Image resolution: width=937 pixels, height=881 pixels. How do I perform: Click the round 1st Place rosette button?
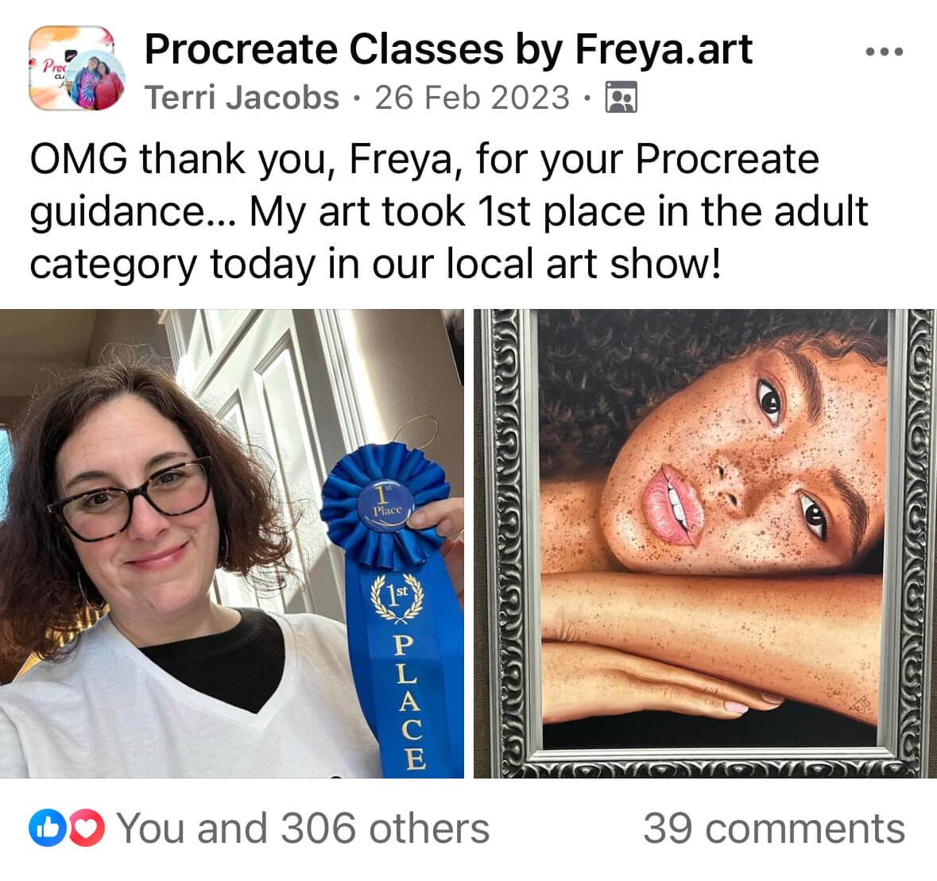click(386, 507)
